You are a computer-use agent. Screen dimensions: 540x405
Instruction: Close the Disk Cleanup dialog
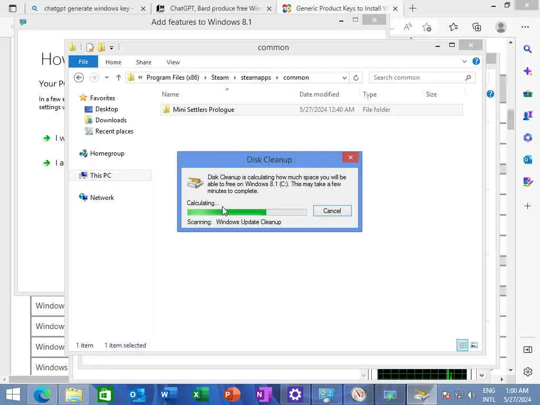[350, 157]
